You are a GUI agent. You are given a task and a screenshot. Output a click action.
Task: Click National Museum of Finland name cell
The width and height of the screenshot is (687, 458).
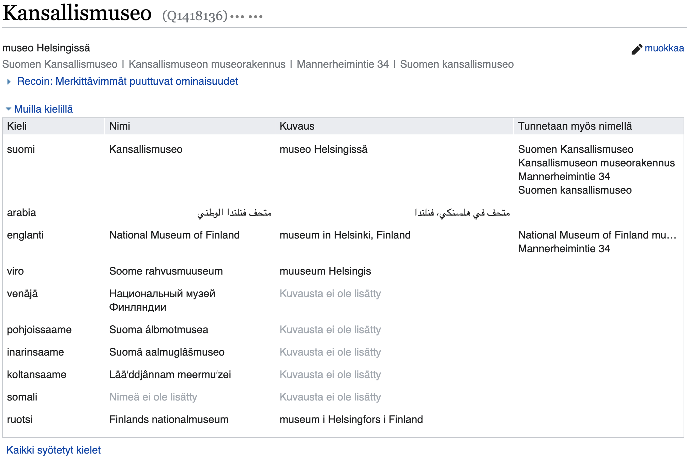[x=174, y=235]
